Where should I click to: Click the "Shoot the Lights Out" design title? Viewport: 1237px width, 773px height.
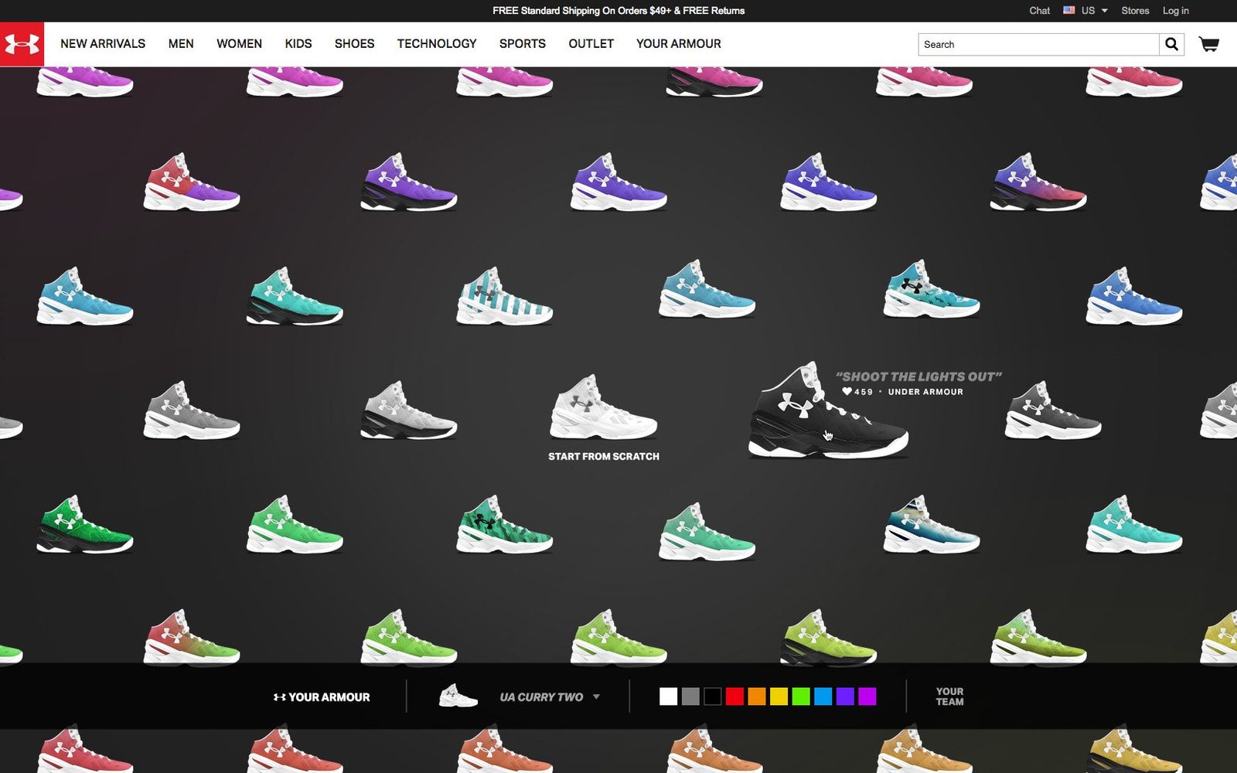pyautogui.click(x=918, y=376)
